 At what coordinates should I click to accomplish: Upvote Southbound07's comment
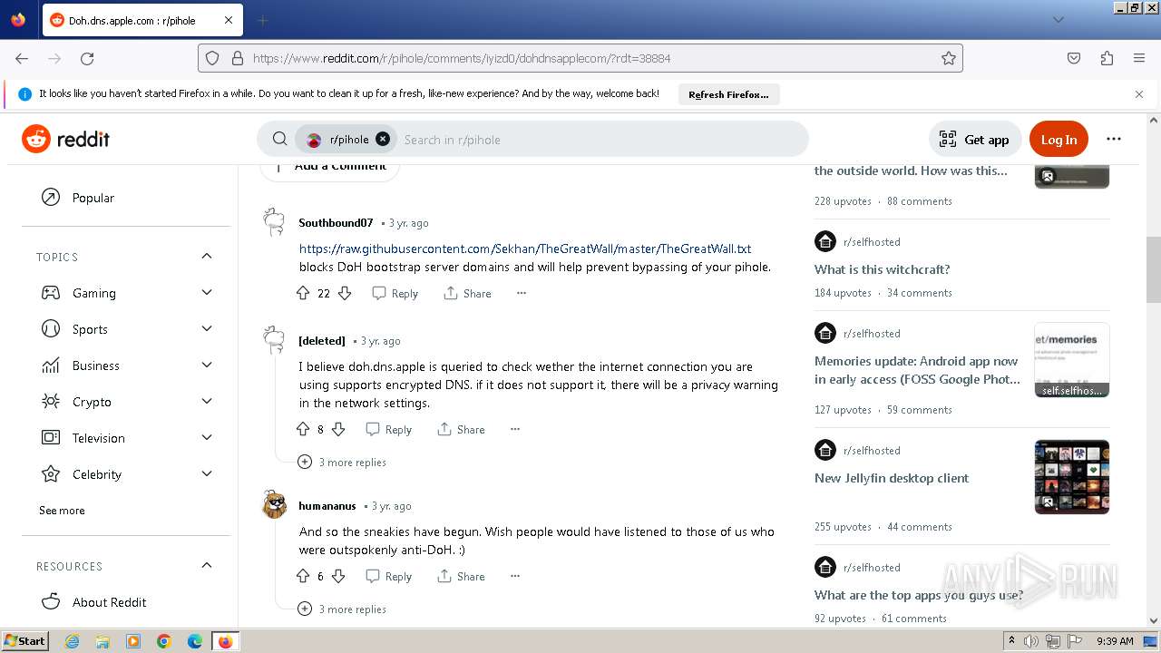pos(303,293)
